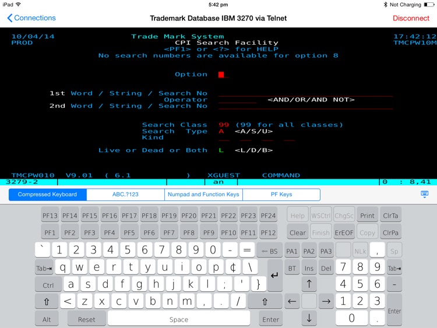Tap the right shift arrow key

point(265,301)
